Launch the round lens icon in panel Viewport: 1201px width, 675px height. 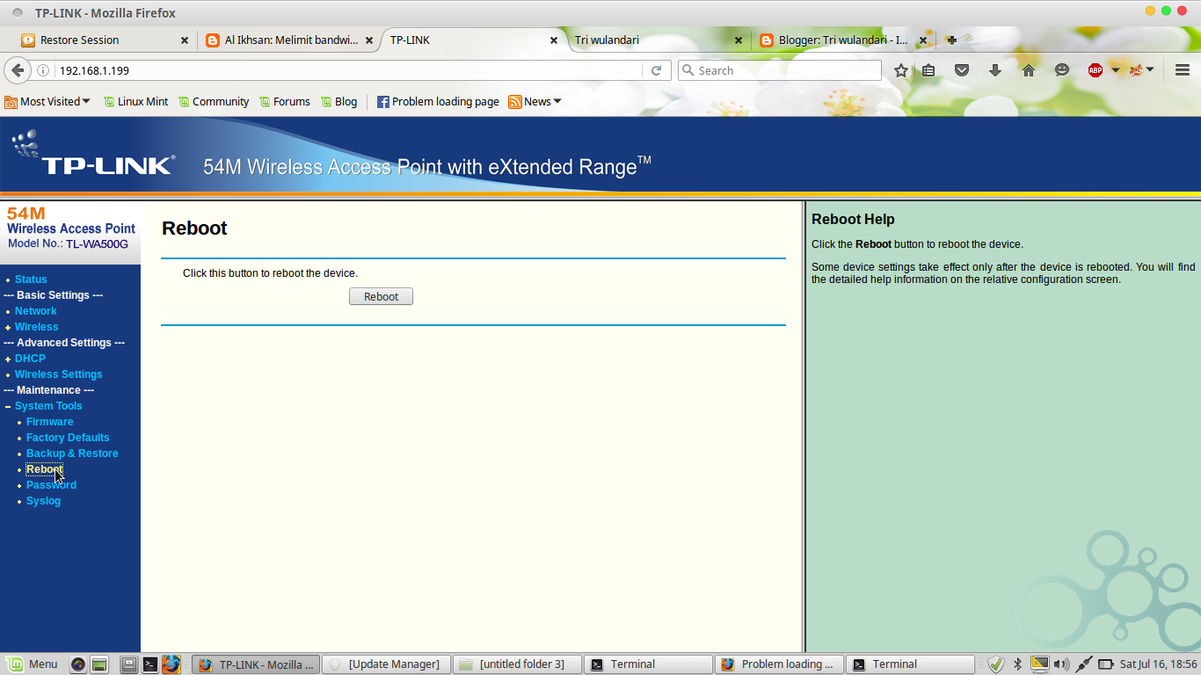coord(78,664)
